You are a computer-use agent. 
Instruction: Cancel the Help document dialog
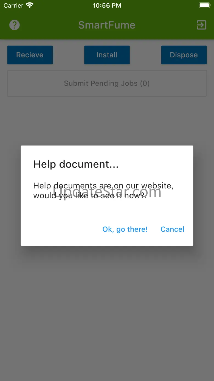(x=172, y=229)
